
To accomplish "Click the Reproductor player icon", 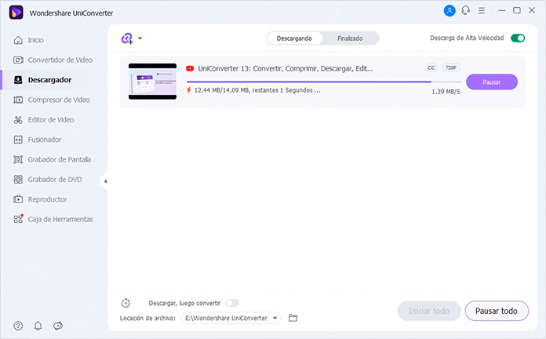I will (18, 199).
